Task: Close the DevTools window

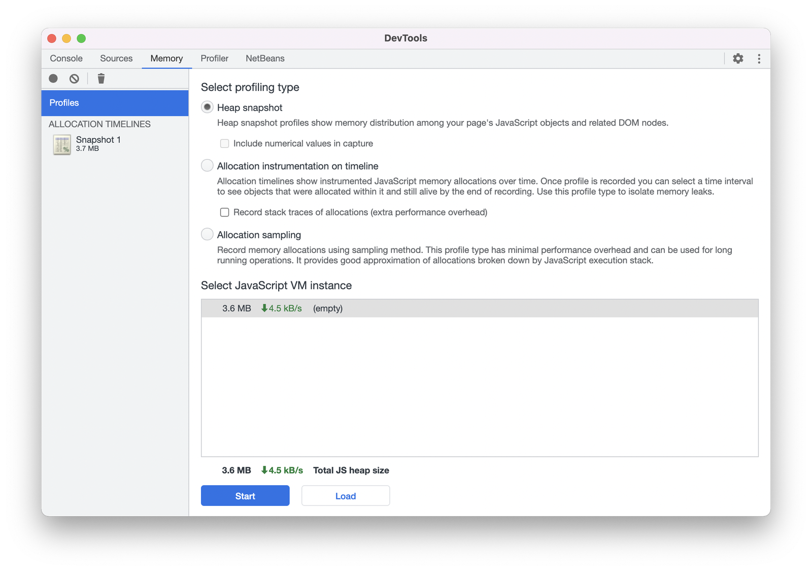Action: [52, 39]
